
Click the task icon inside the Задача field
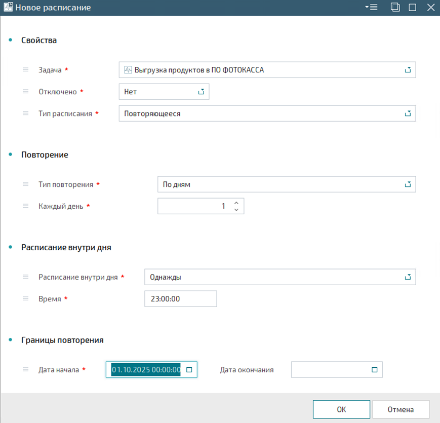(128, 69)
